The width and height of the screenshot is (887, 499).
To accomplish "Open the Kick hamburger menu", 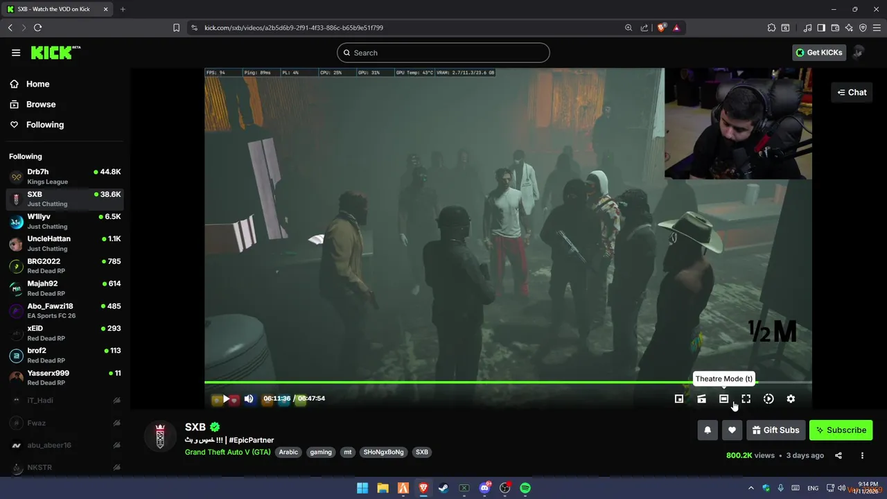I will point(16,53).
